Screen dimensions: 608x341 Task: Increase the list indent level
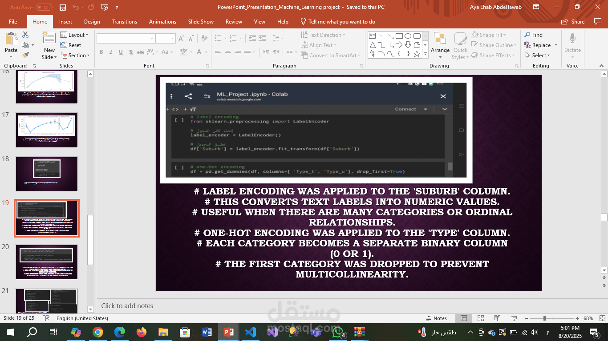point(262,38)
